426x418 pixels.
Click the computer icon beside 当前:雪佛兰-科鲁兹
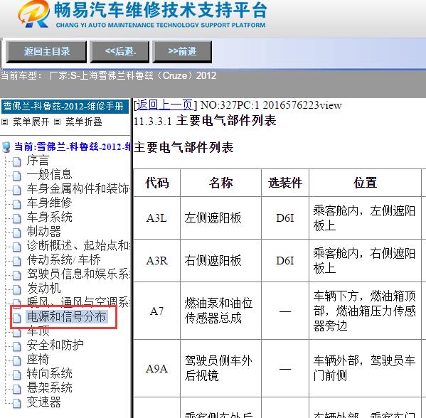(6, 147)
